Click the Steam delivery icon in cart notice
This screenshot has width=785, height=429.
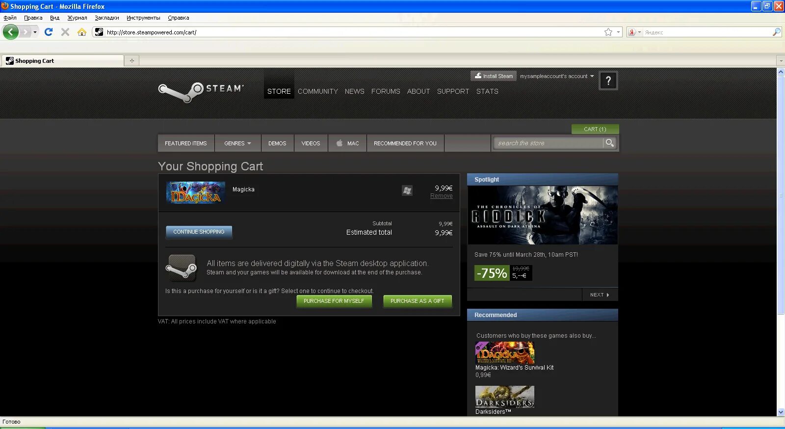tap(181, 268)
